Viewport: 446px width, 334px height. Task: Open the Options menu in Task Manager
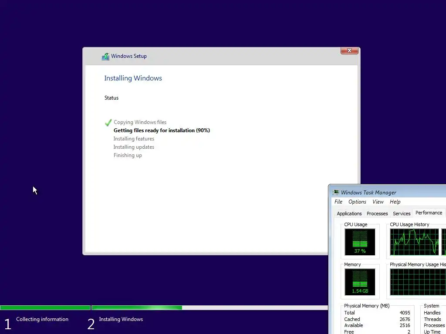tap(357, 202)
